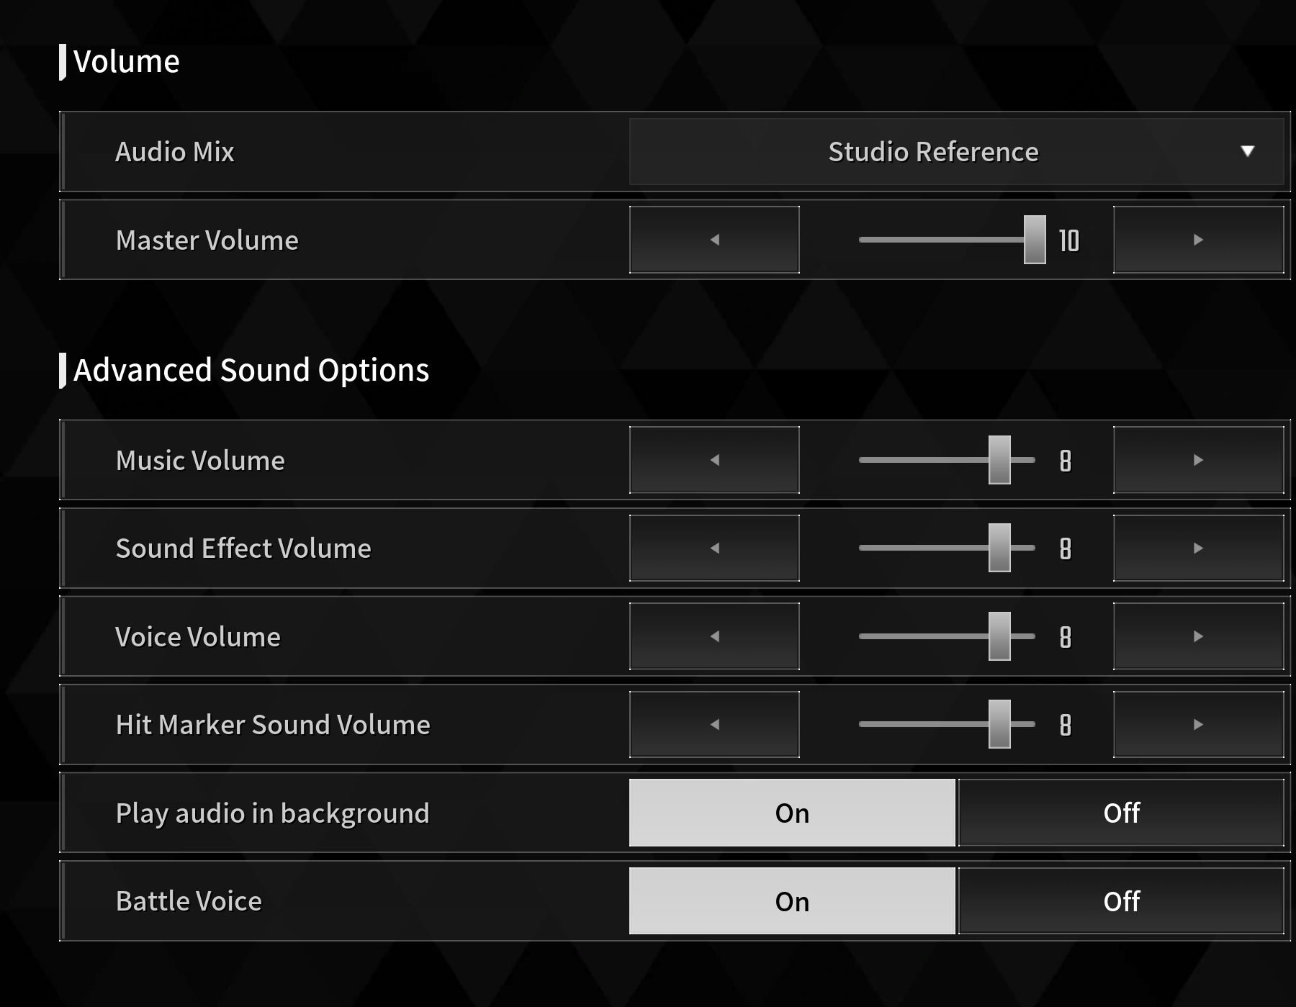1296x1007 pixels.
Task: Select the Voice Volume setting row label
Action: click(198, 637)
